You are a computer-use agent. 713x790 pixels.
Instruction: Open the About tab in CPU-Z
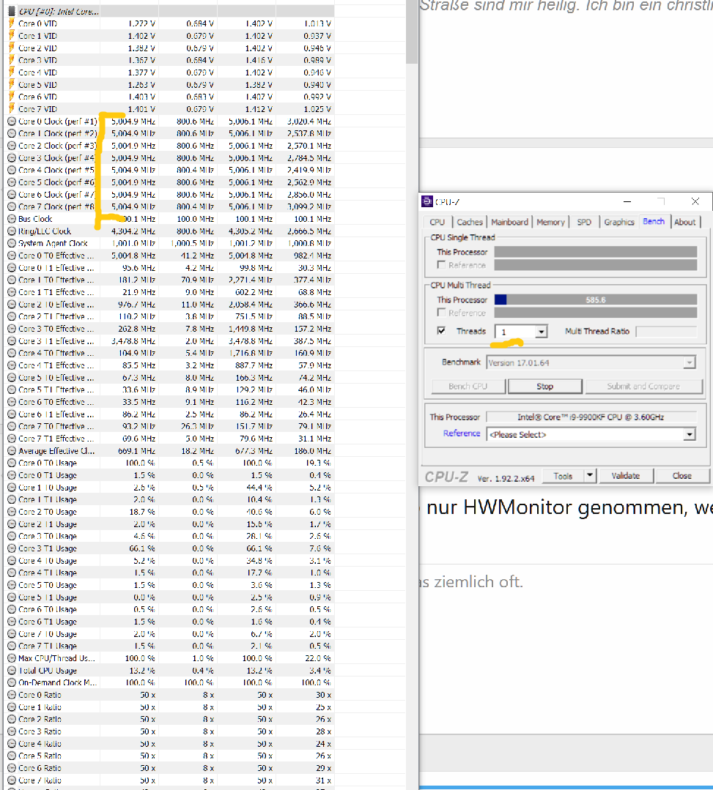685,222
